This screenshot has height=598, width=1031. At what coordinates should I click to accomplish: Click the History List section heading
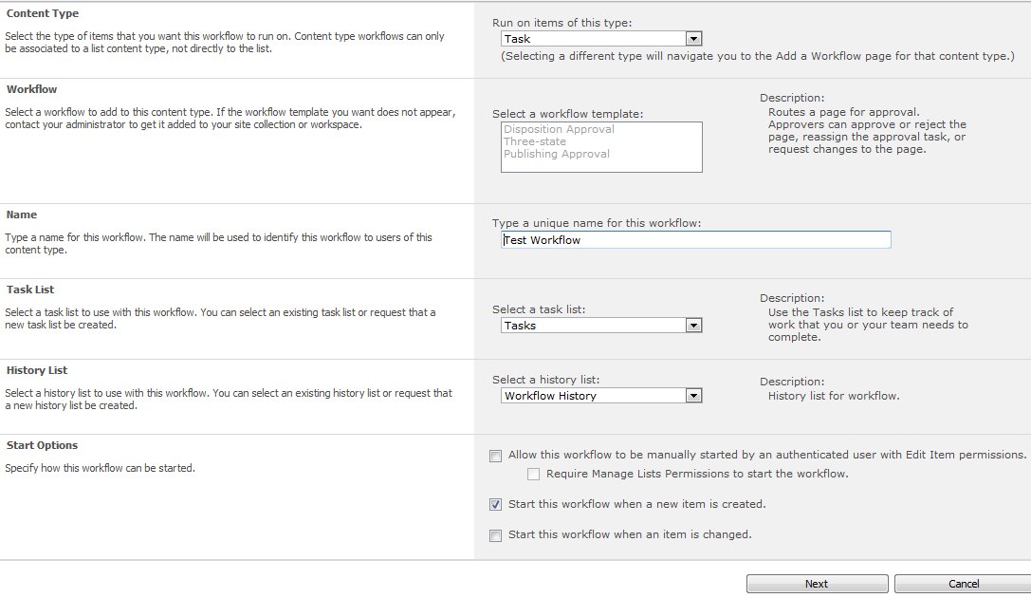pos(37,370)
